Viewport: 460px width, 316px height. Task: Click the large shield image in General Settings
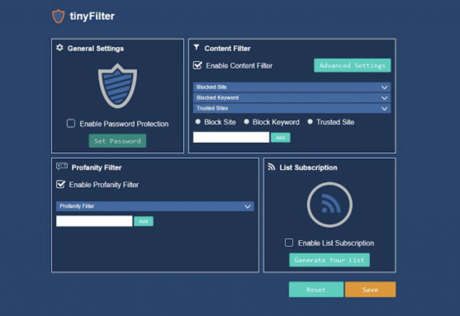pyautogui.click(x=117, y=86)
